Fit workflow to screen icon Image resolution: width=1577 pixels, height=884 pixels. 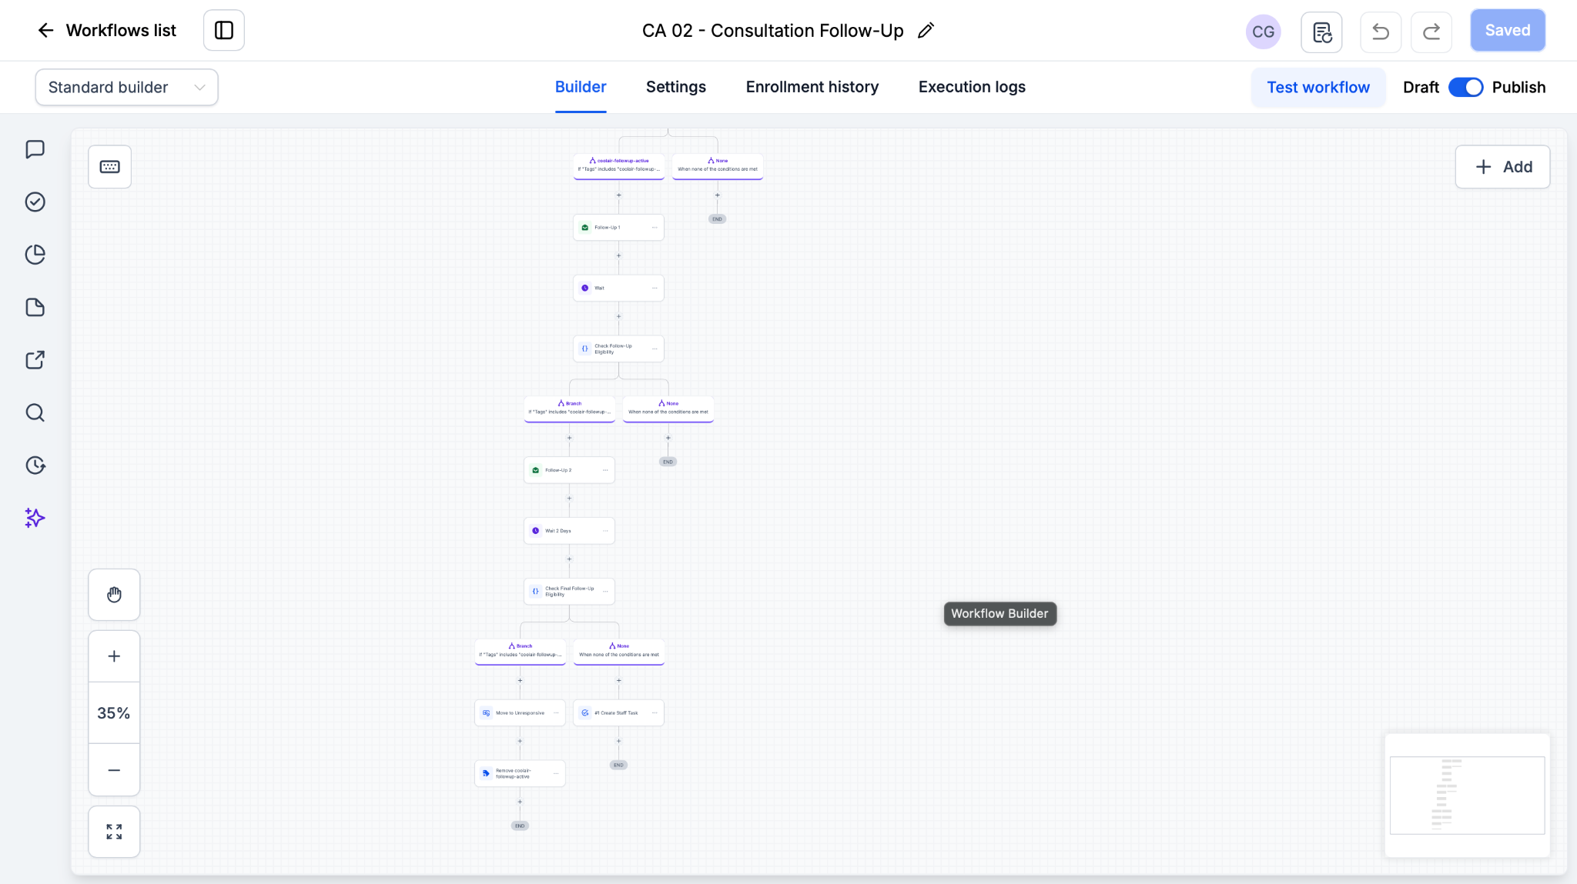pyautogui.click(x=114, y=832)
